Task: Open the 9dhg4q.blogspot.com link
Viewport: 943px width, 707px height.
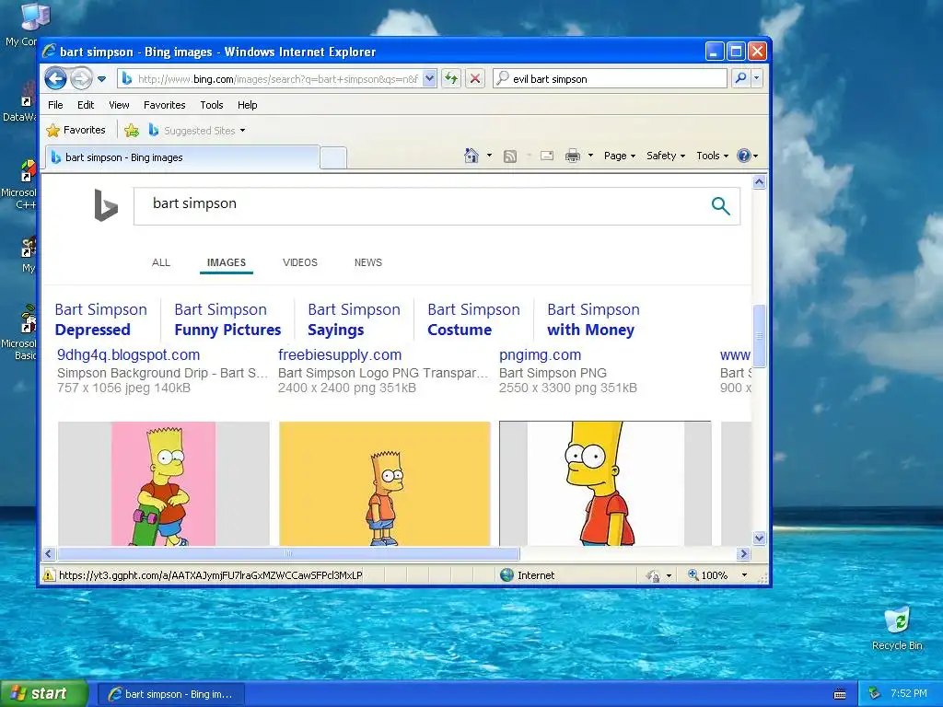Action: point(128,354)
